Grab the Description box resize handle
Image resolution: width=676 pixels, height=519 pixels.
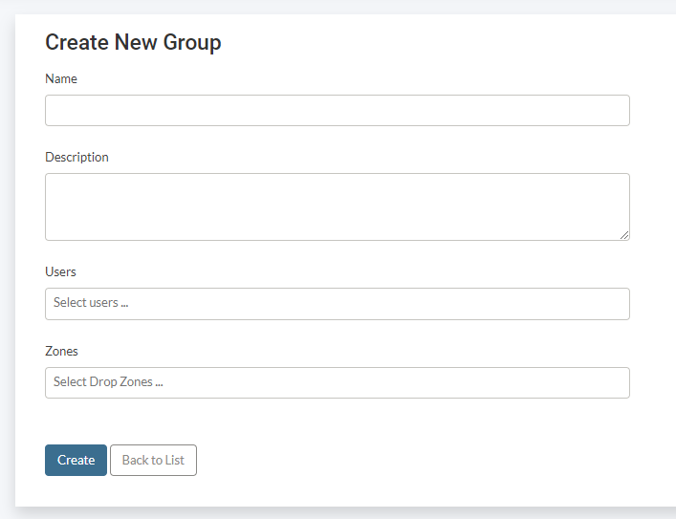[624, 235]
